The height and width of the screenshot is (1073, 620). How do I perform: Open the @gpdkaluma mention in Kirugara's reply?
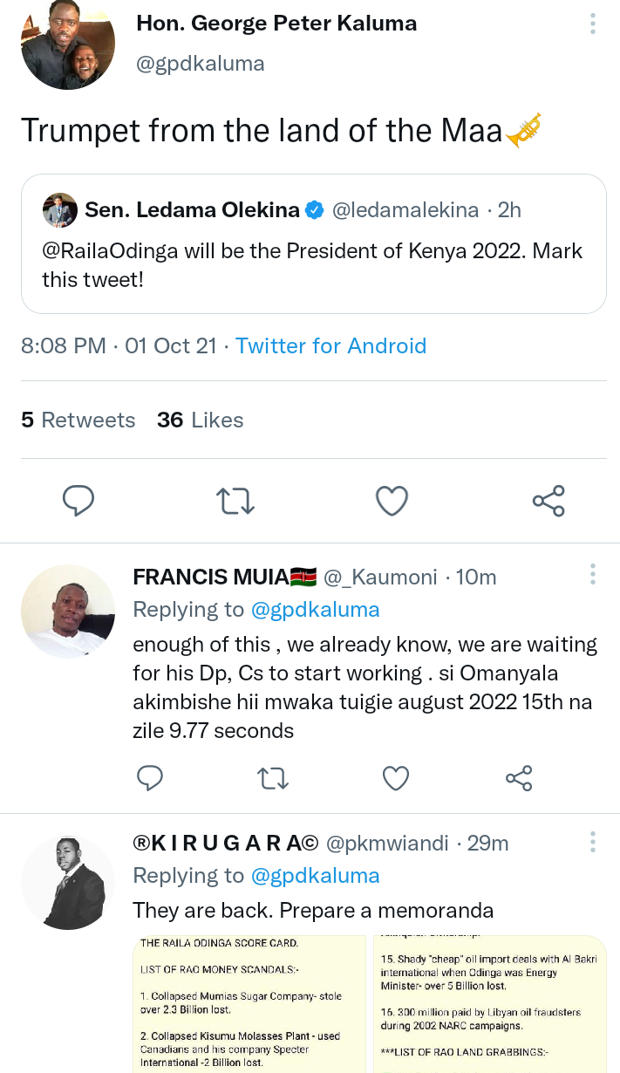tap(316, 875)
